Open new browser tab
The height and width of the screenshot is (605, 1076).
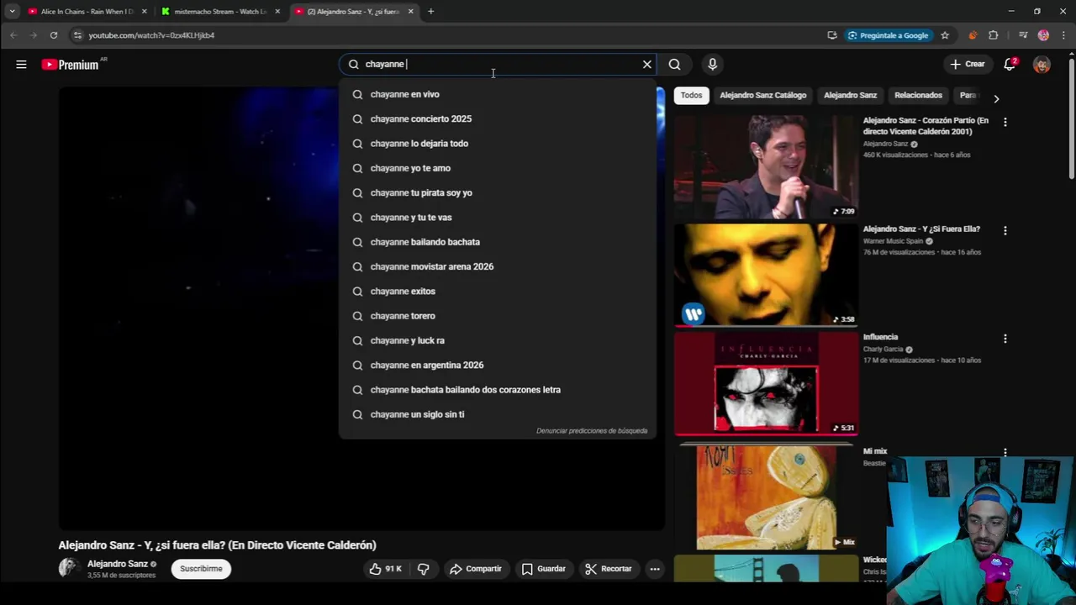[x=430, y=11]
